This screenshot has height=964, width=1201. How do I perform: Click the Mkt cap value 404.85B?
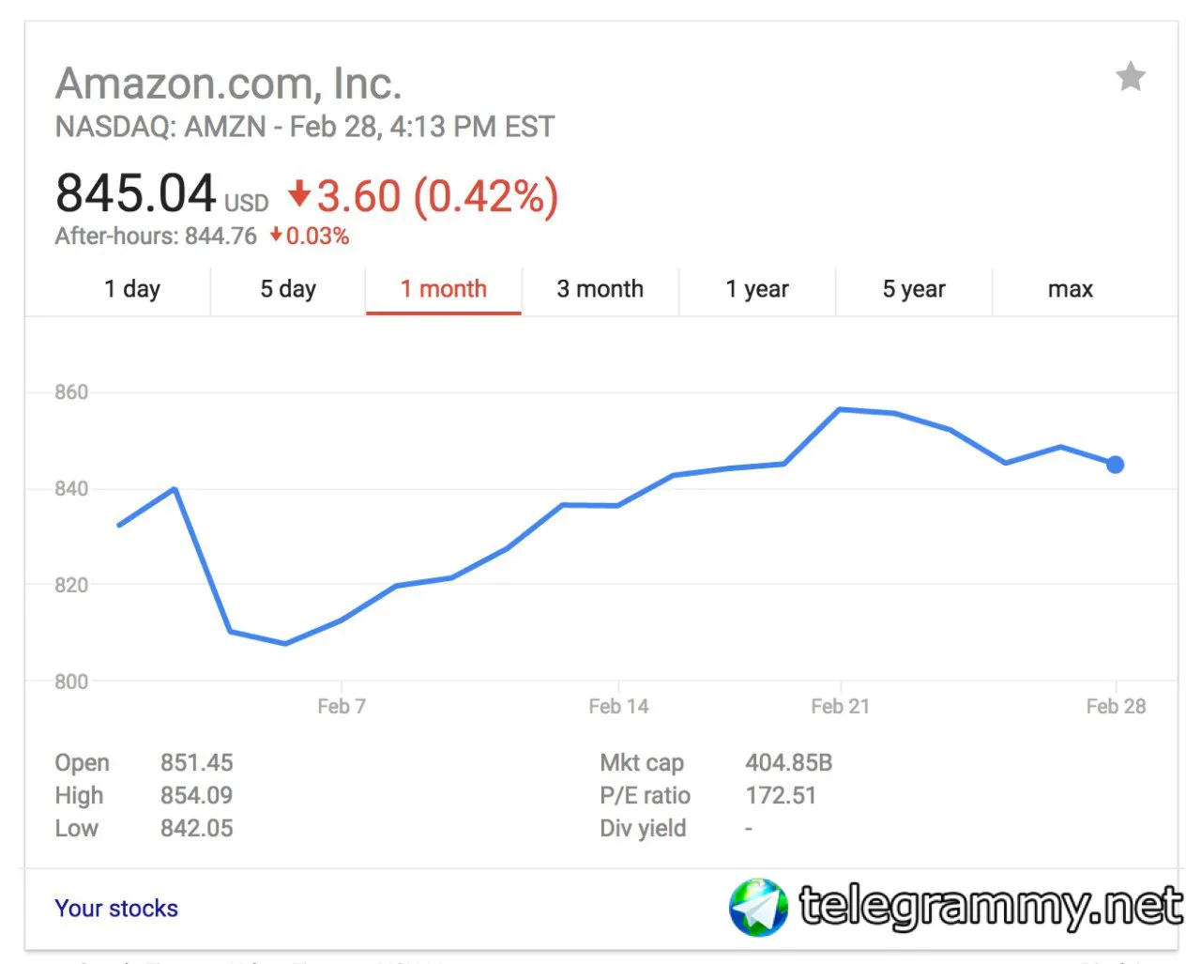pos(789,762)
